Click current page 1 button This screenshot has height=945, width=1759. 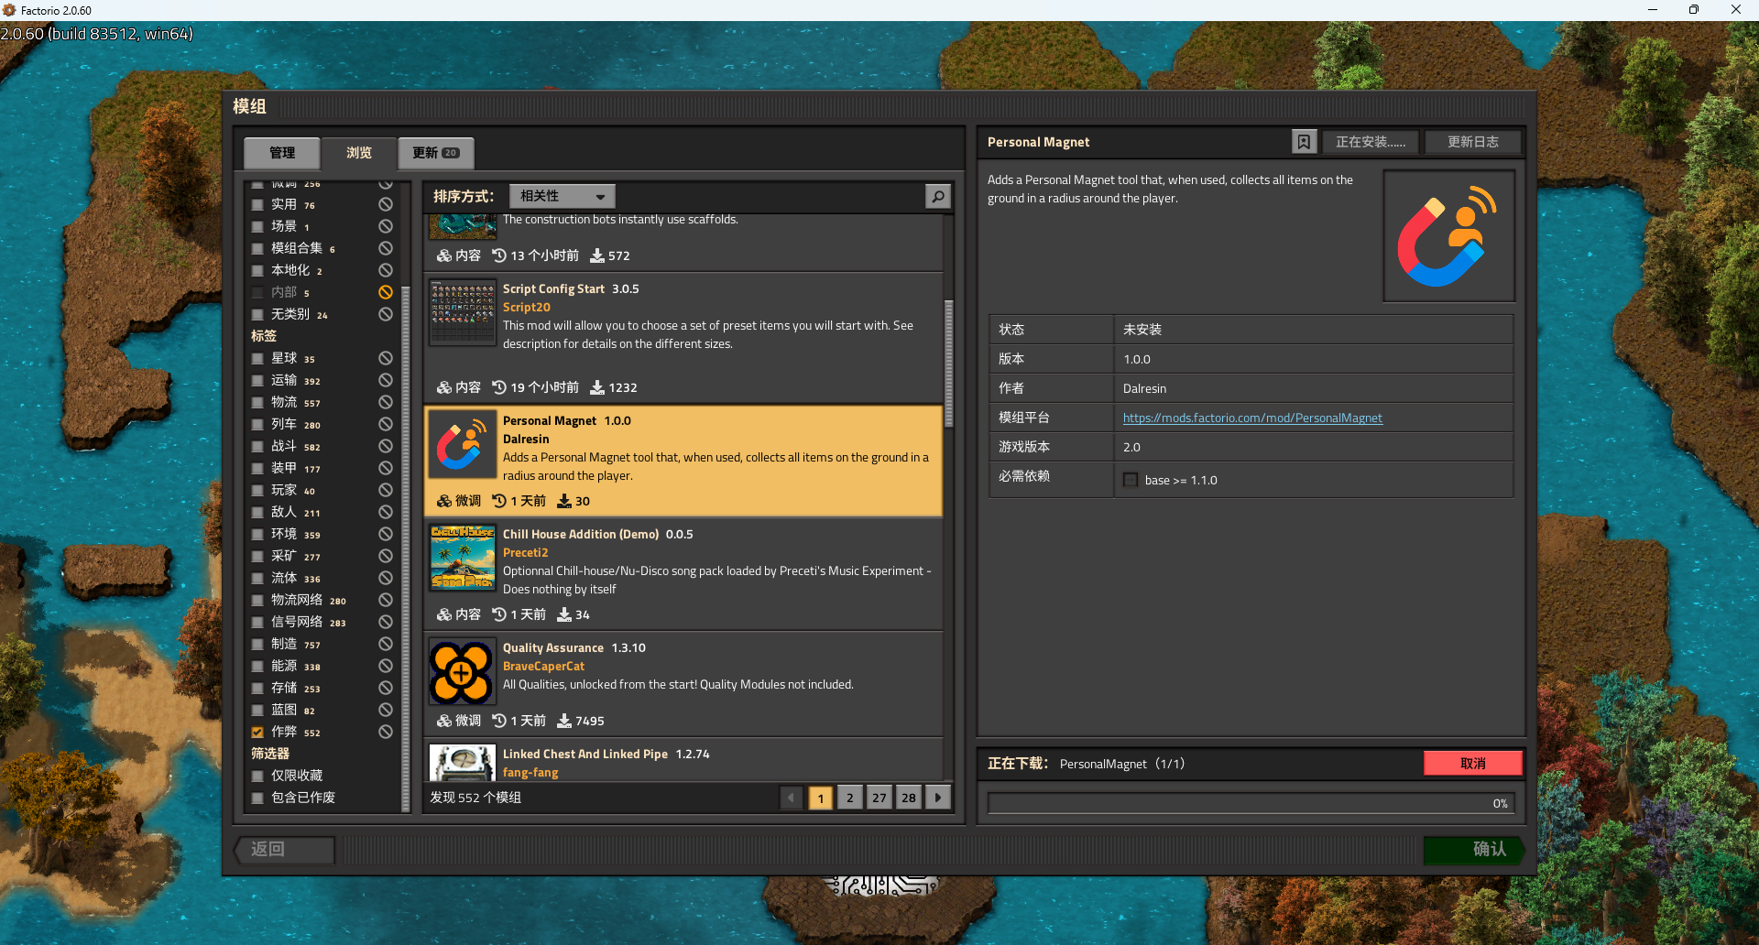[821, 798]
